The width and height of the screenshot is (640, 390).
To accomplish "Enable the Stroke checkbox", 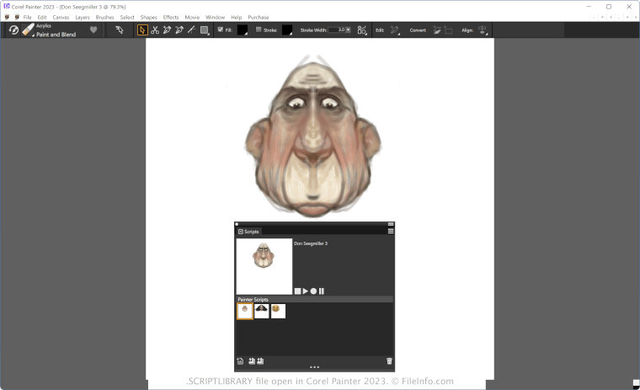I will (259, 29).
